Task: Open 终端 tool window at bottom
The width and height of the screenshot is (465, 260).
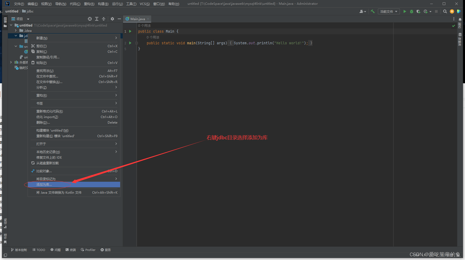Action: [71, 250]
